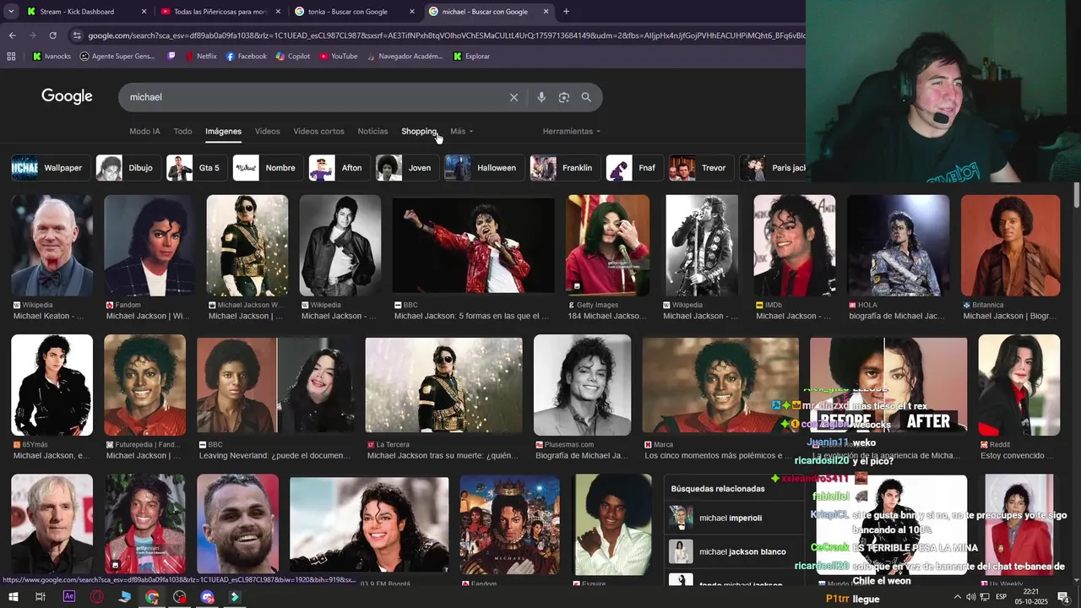The width and height of the screenshot is (1081, 608).
Task: Open BBC red jacket concert image
Action: 473,246
